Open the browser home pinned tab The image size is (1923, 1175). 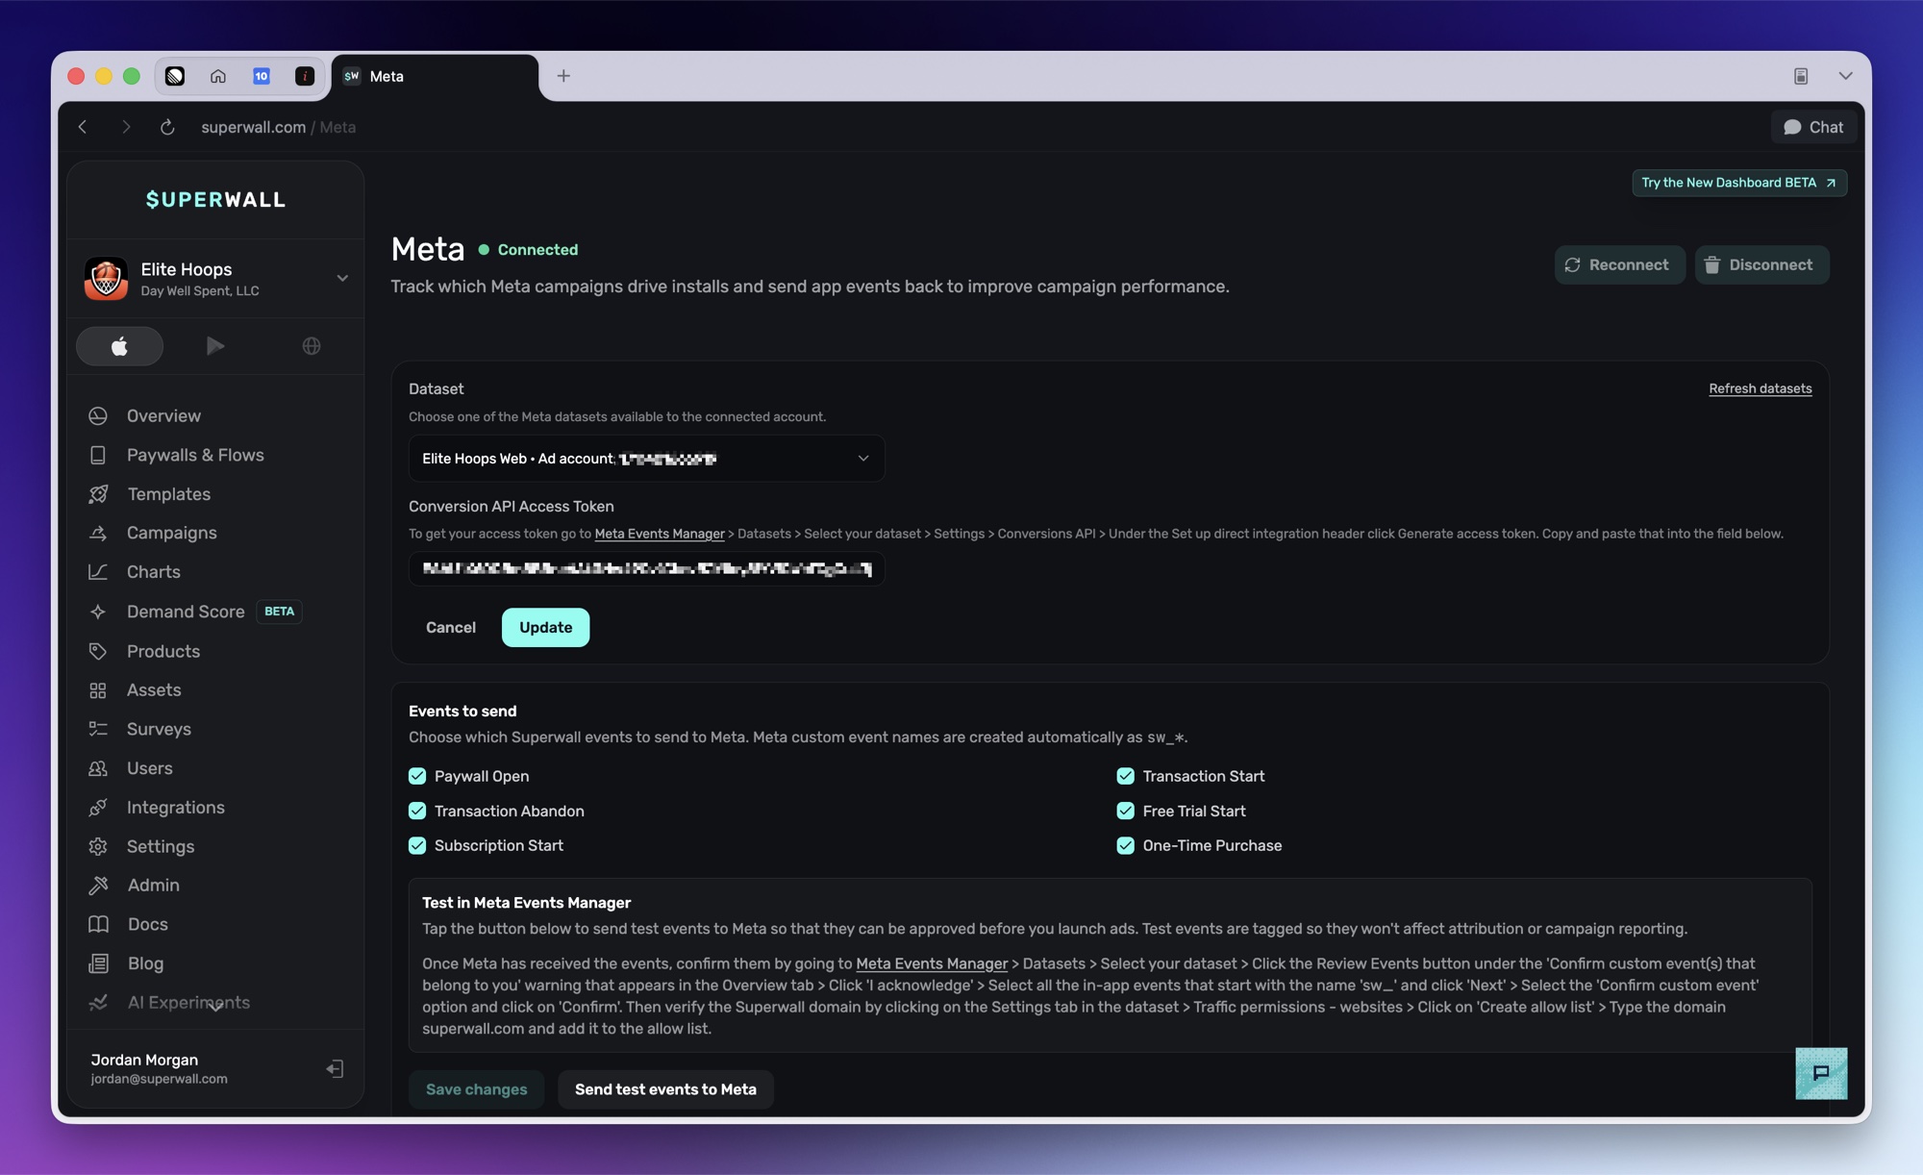coord(218,76)
